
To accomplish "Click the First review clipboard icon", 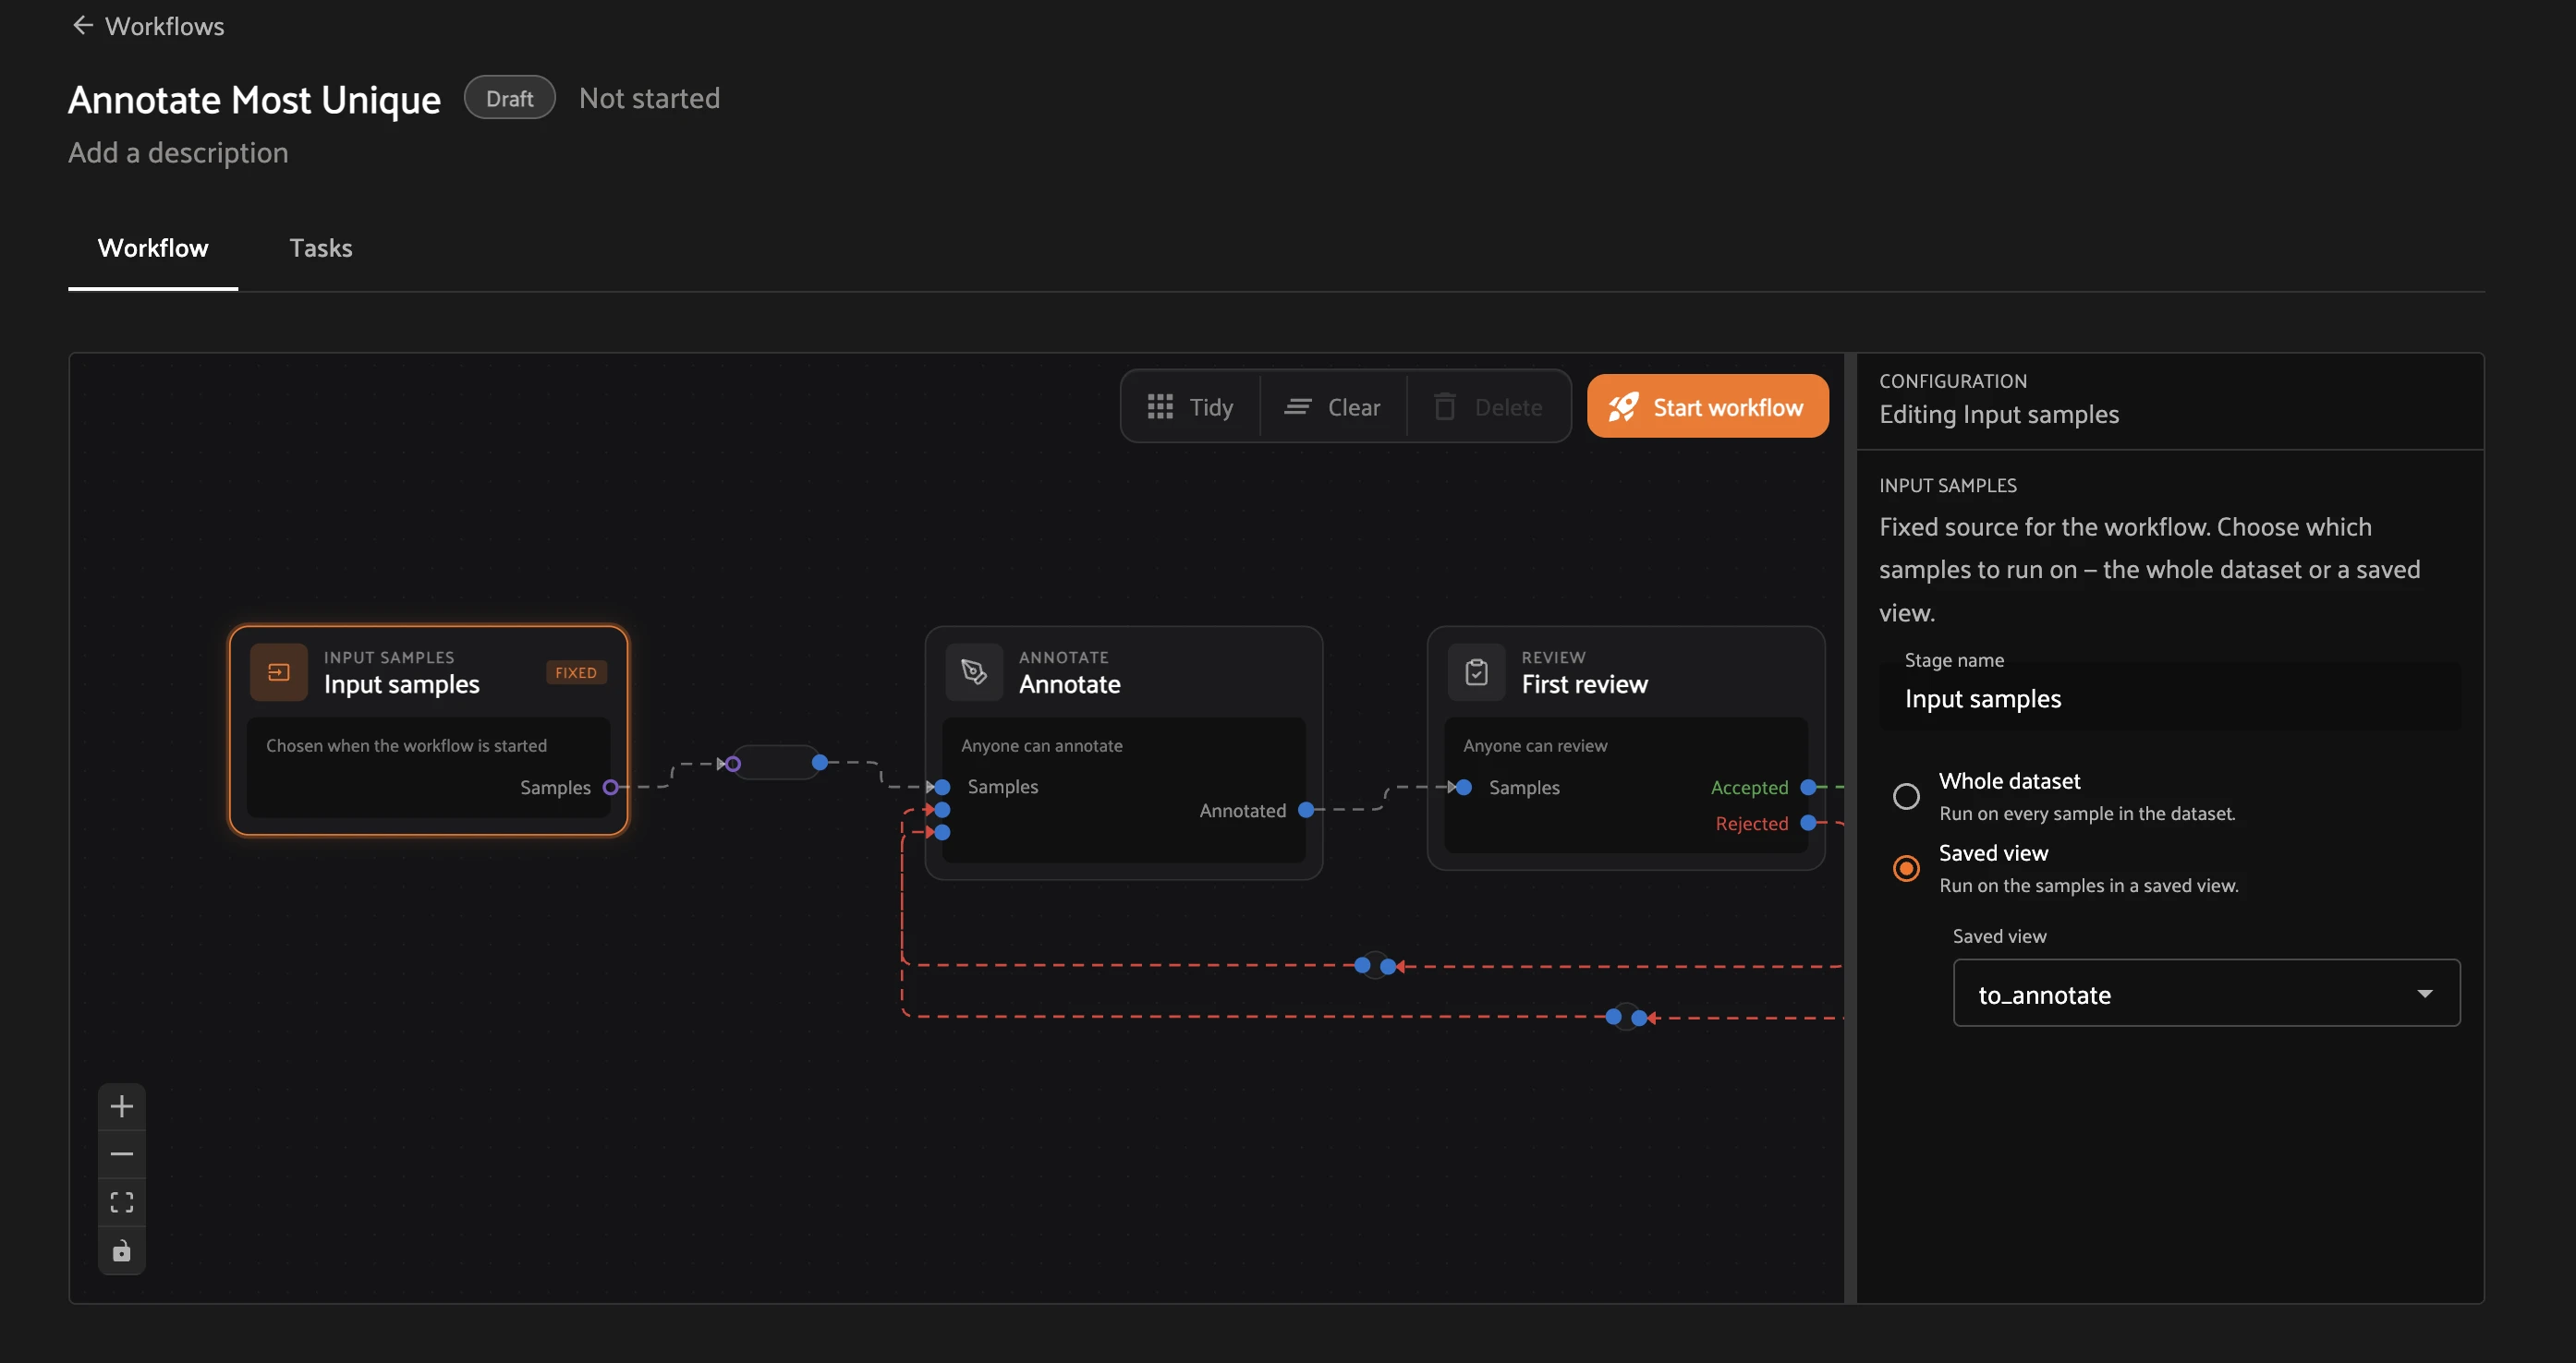I will 1476,672.
